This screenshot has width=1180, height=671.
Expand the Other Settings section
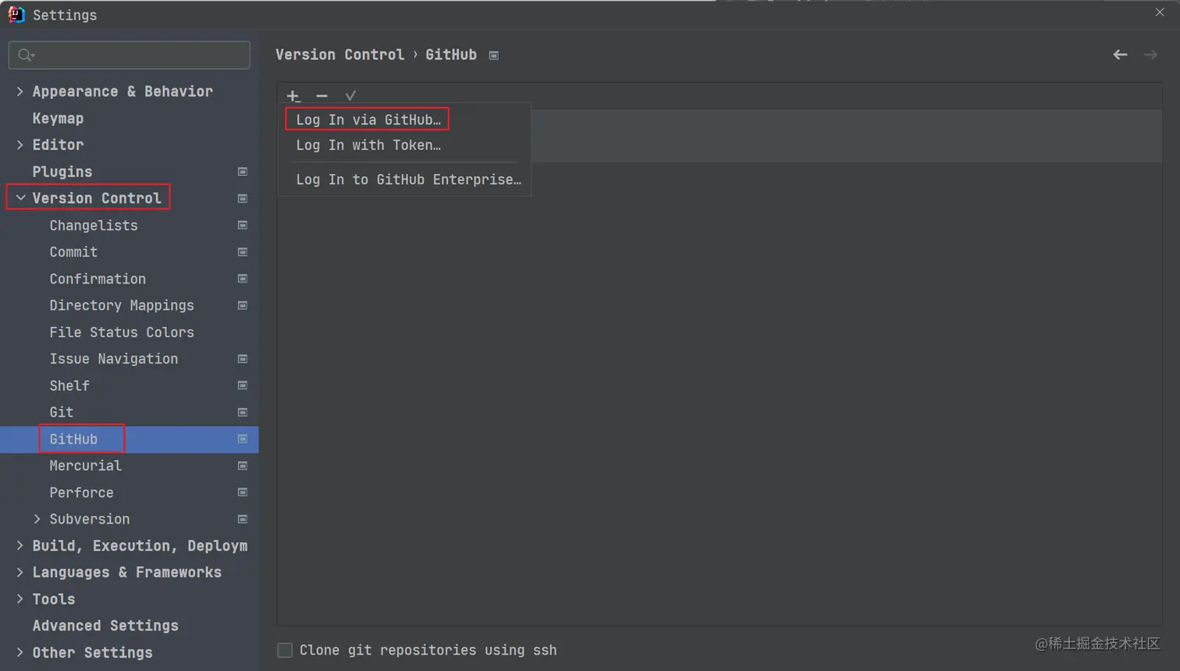tap(20, 652)
